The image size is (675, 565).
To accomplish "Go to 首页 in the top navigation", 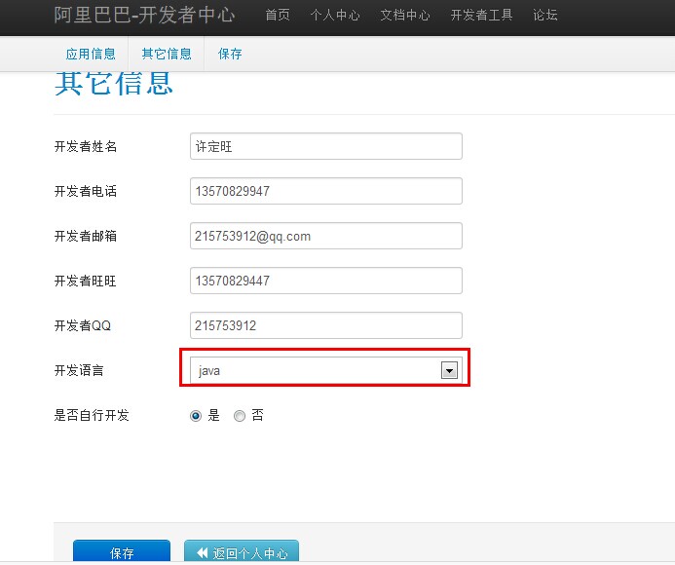I will click(278, 16).
